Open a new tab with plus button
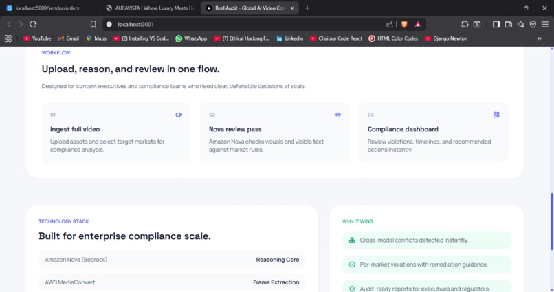 click(307, 8)
